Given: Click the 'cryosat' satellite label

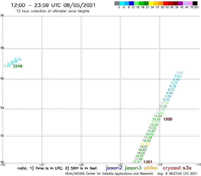Looking at the screenshot, I should pos(172,168).
